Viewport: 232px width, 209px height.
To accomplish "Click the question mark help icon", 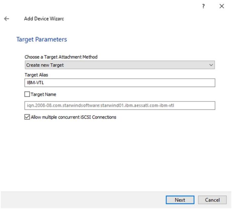I will click(203, 6).
